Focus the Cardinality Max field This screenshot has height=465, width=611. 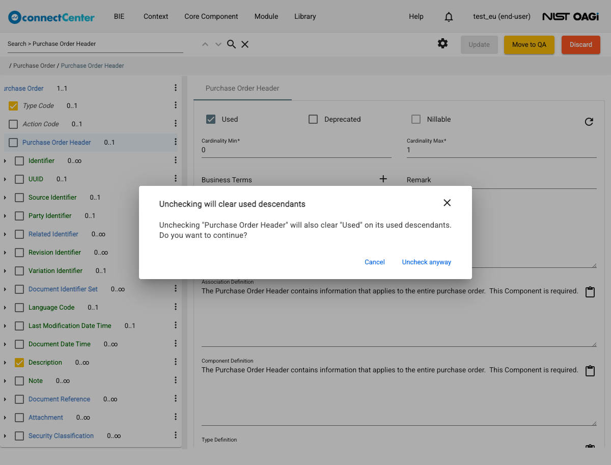pos(502,150)
